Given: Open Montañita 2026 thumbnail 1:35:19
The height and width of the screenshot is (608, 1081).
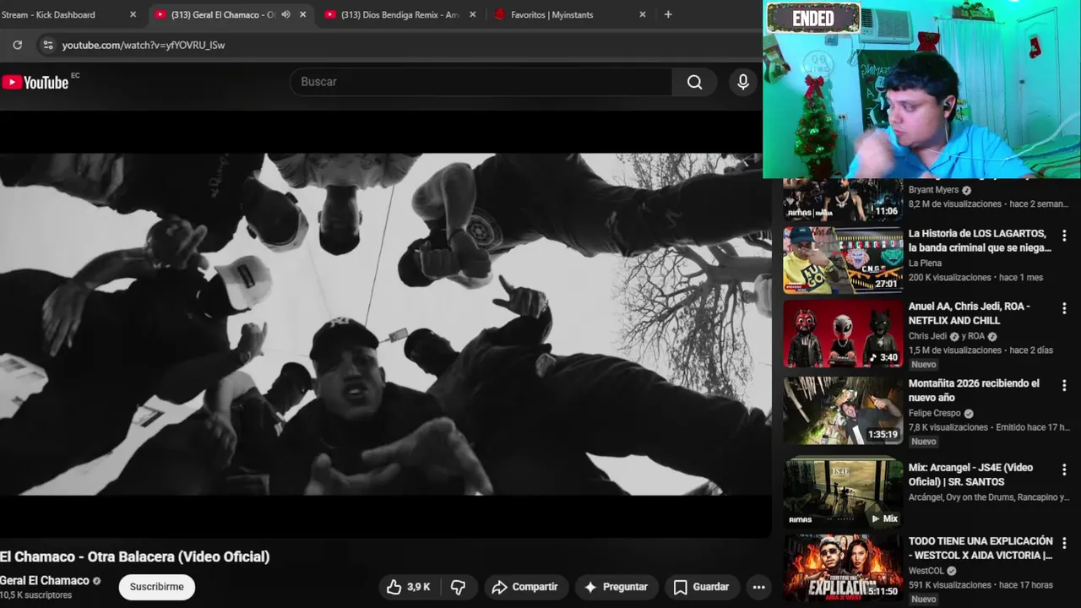Looking at the screenshot, I should (843, 410).
